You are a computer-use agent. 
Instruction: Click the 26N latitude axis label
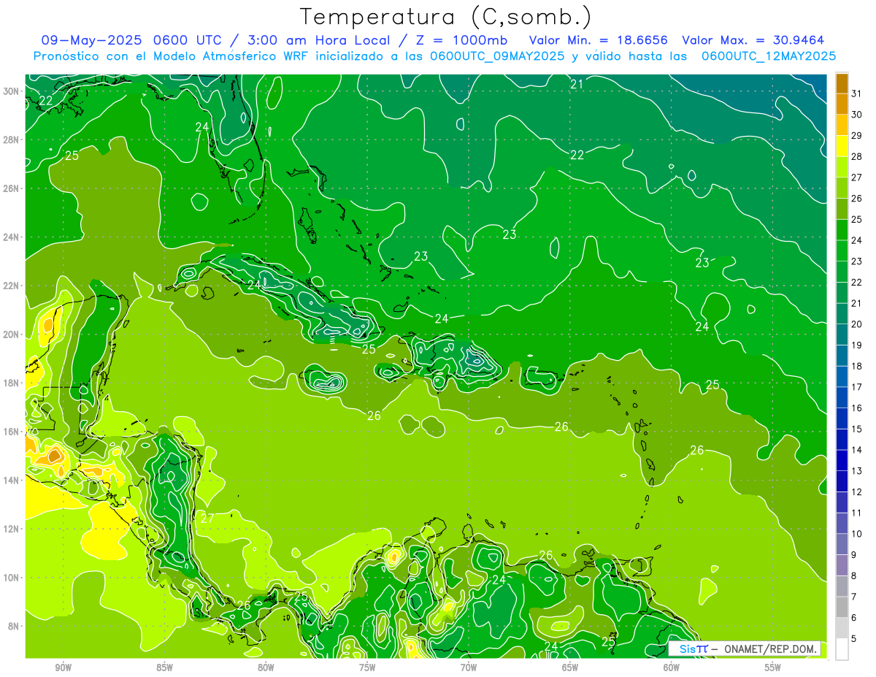(11, 188)
